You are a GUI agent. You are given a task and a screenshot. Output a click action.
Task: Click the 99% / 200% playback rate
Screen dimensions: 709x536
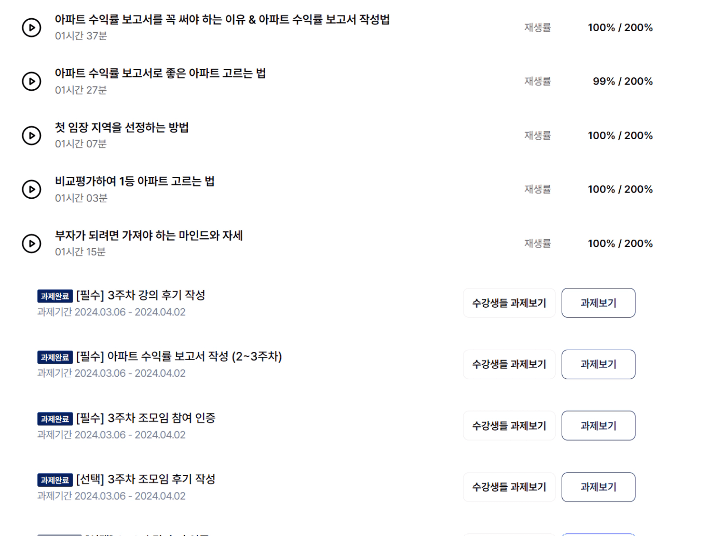pyautogui.click(x=623, y=81)
